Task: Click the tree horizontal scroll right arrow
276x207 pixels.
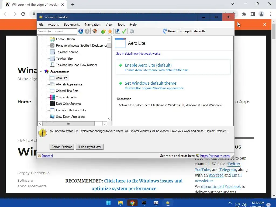Action: click(105, 123)
